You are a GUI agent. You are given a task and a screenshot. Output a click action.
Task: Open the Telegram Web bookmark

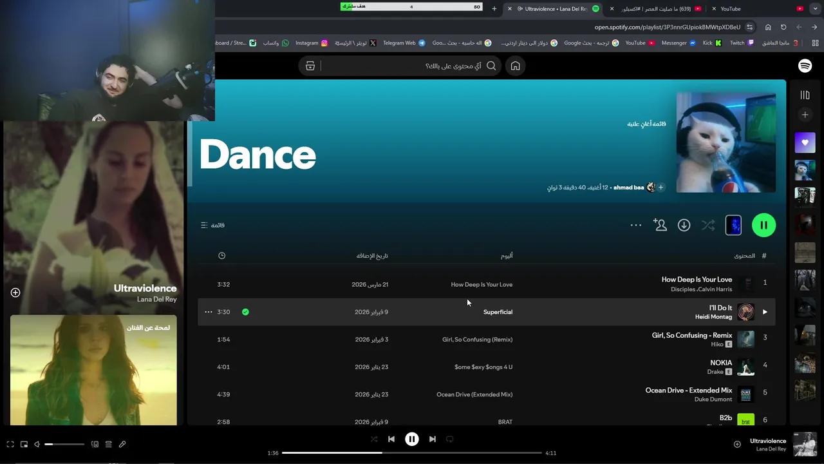tap(404, 43)
